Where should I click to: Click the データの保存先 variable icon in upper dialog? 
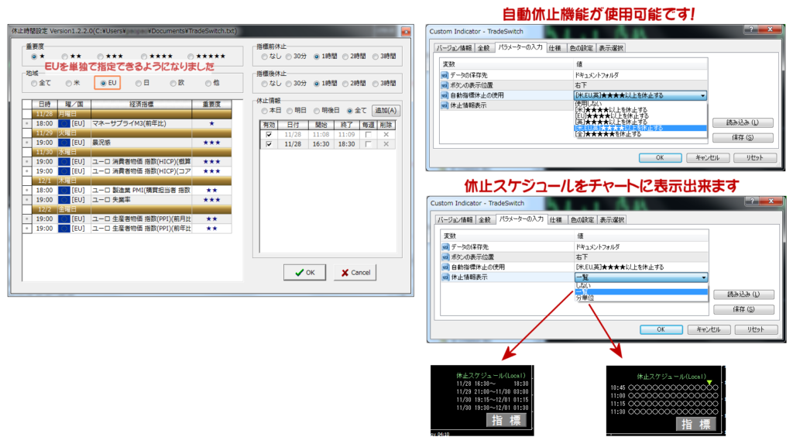445,75
